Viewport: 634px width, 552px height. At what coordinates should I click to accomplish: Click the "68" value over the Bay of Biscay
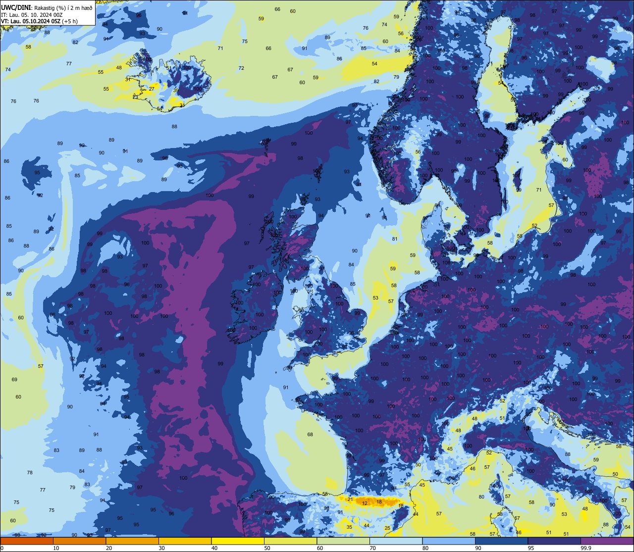pos(310,435)
